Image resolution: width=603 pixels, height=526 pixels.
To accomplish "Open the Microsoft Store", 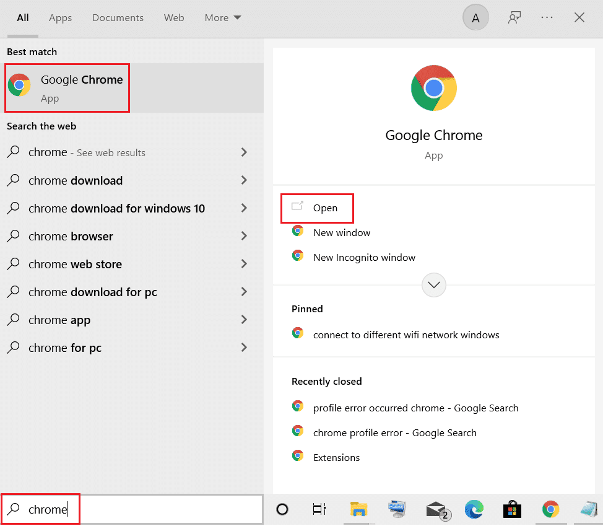I will (x=512, y=509).
